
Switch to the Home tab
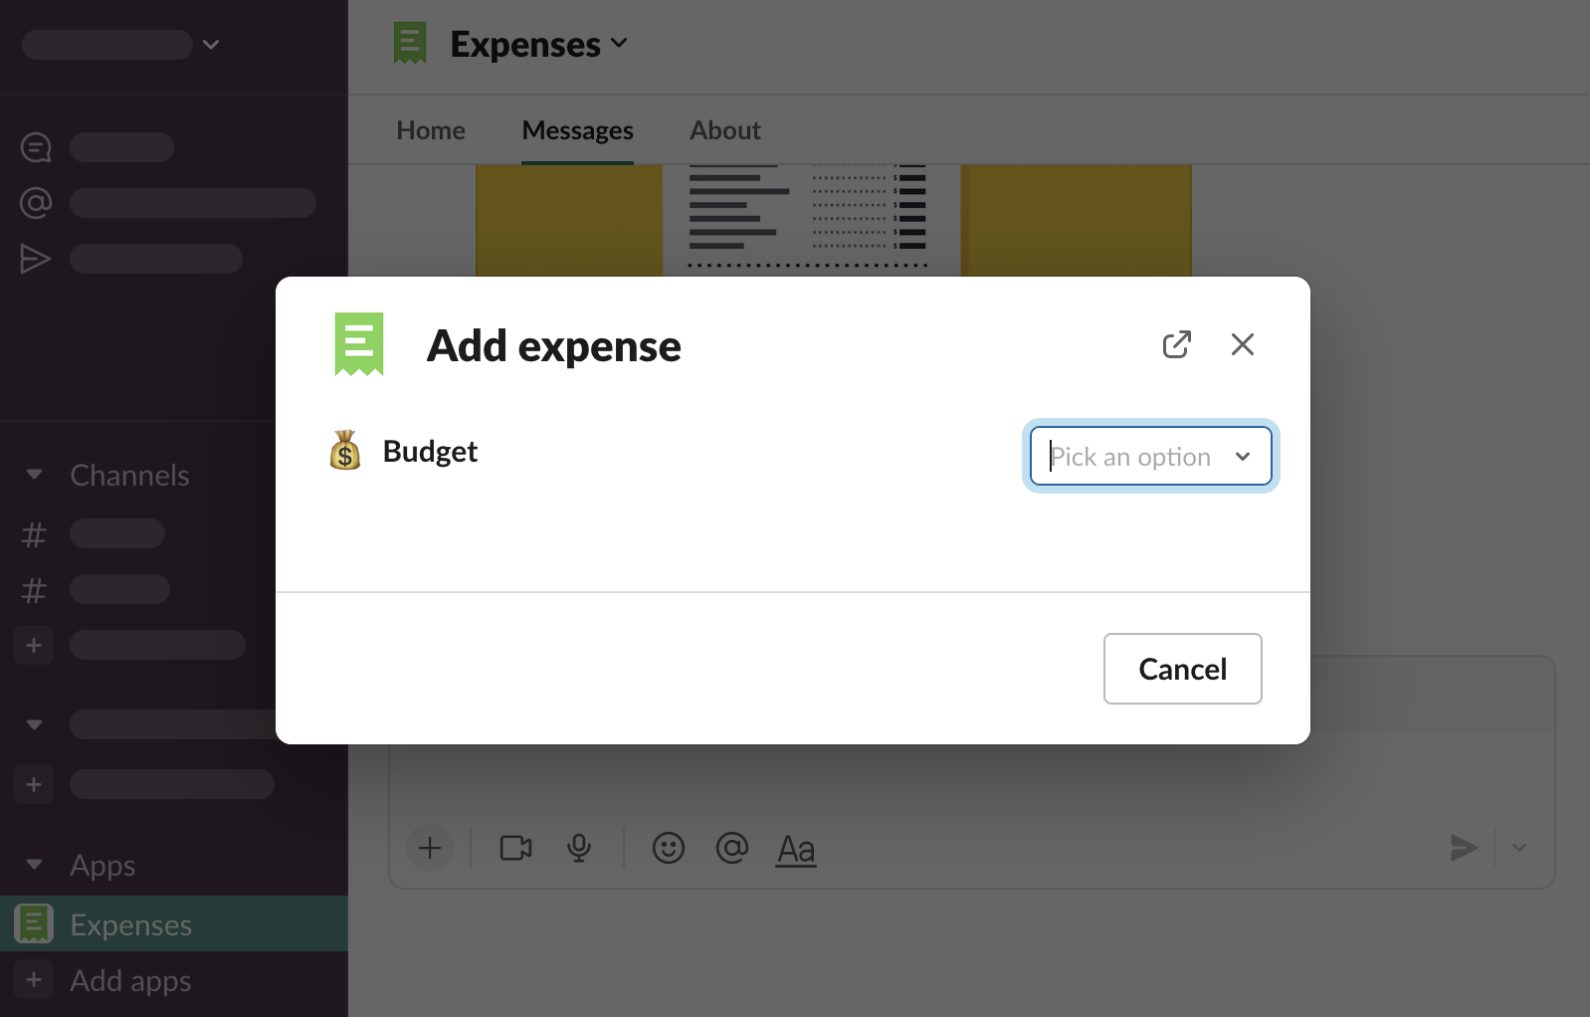pos(430,130)
